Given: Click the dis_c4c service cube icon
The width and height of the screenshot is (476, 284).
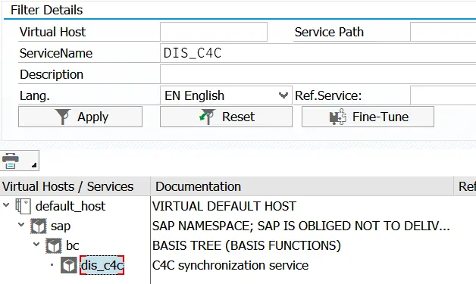Looking at the screenshot, I should coord(69,265).
